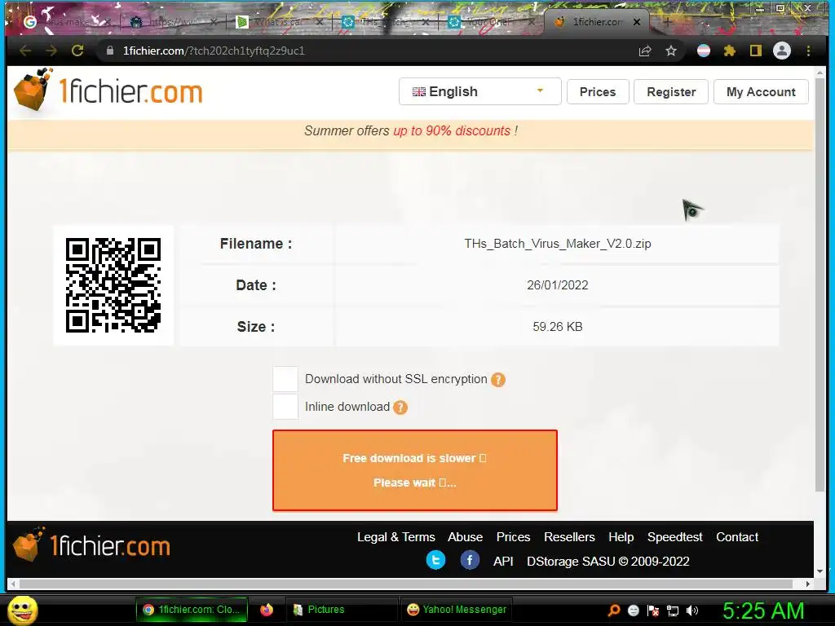This screenshot has width=835, height=626.
Task: Open the striped flag extension icon
Action: tap(704, 51)
